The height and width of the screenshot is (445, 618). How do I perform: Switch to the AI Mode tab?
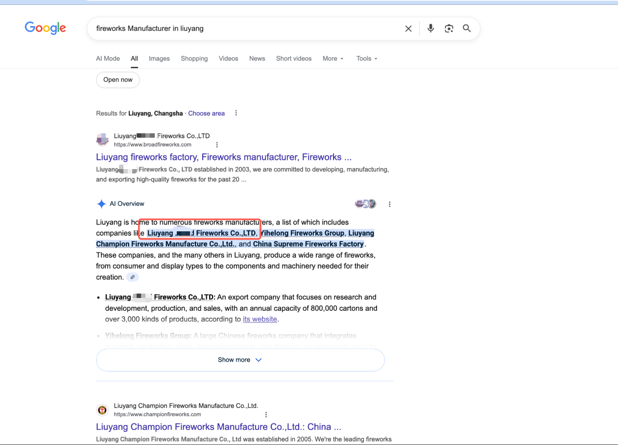[x=108, y=58]
